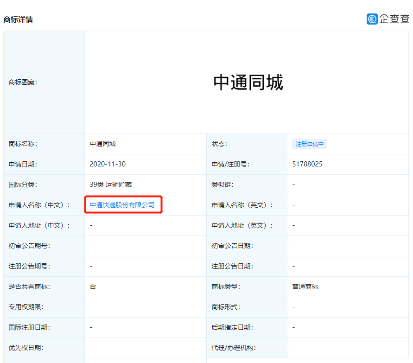Click the 商标形式 label
The height and width of the screenshot is (363, 413).
coord(226,307)
